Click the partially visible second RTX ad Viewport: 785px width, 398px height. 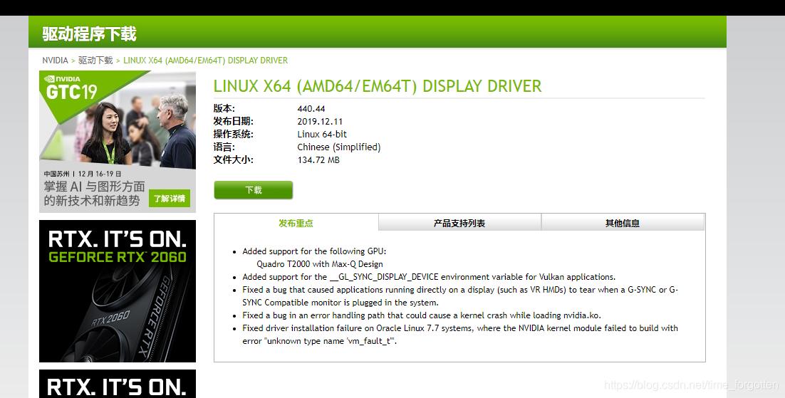tap(118, 384)
